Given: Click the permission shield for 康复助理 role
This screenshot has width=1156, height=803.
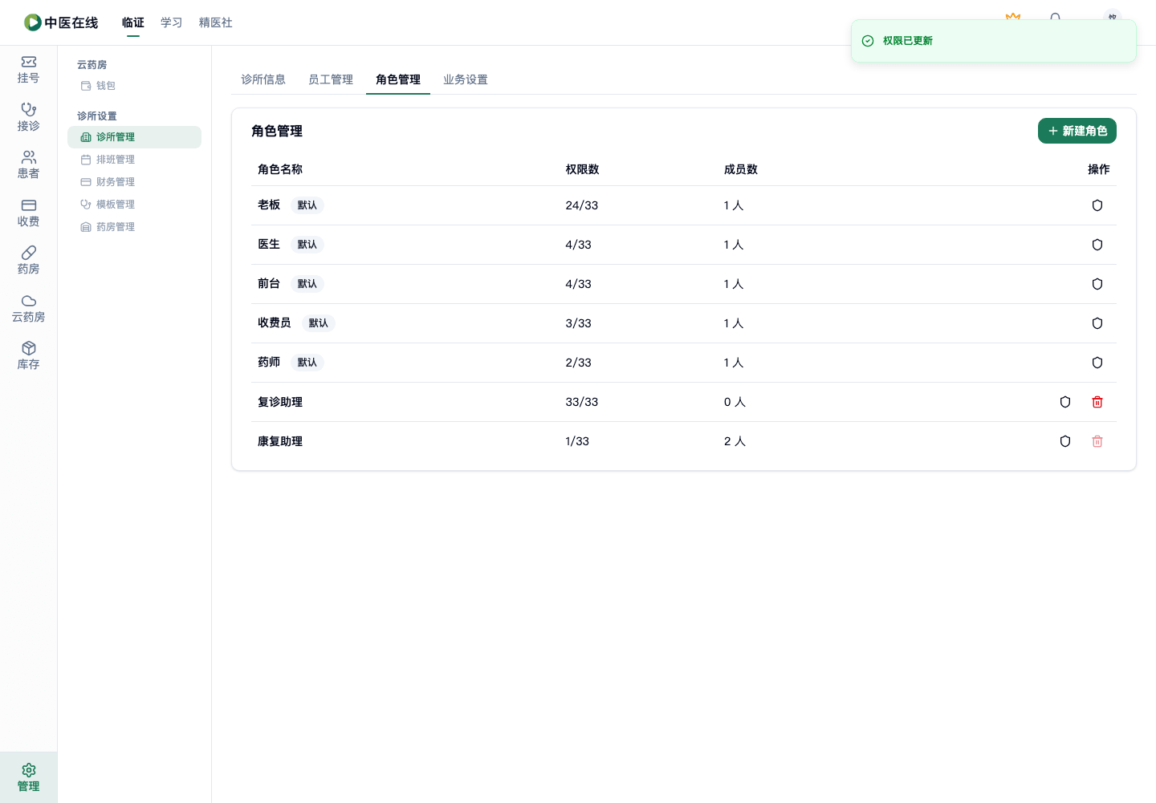Looking at the screenshot, I should [x=1065, y=441].
